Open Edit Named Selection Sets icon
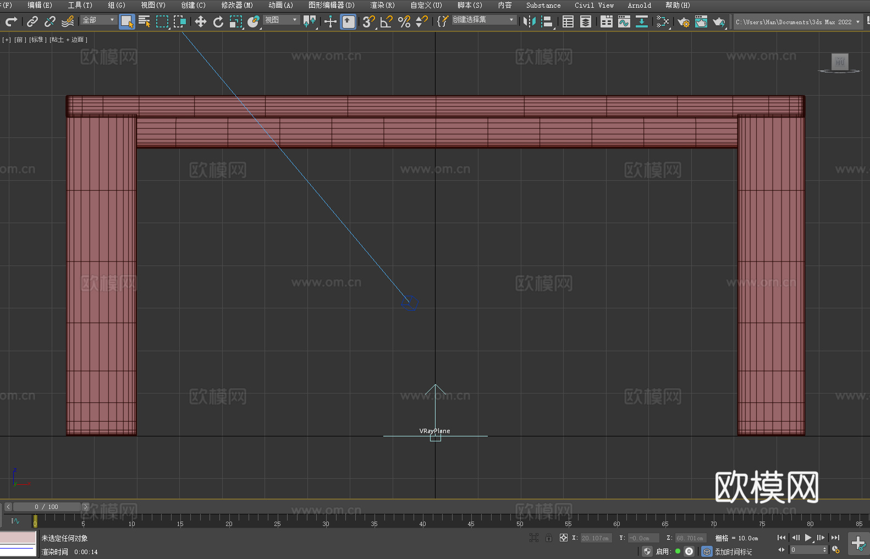The image size is (870, 559). 443,21
